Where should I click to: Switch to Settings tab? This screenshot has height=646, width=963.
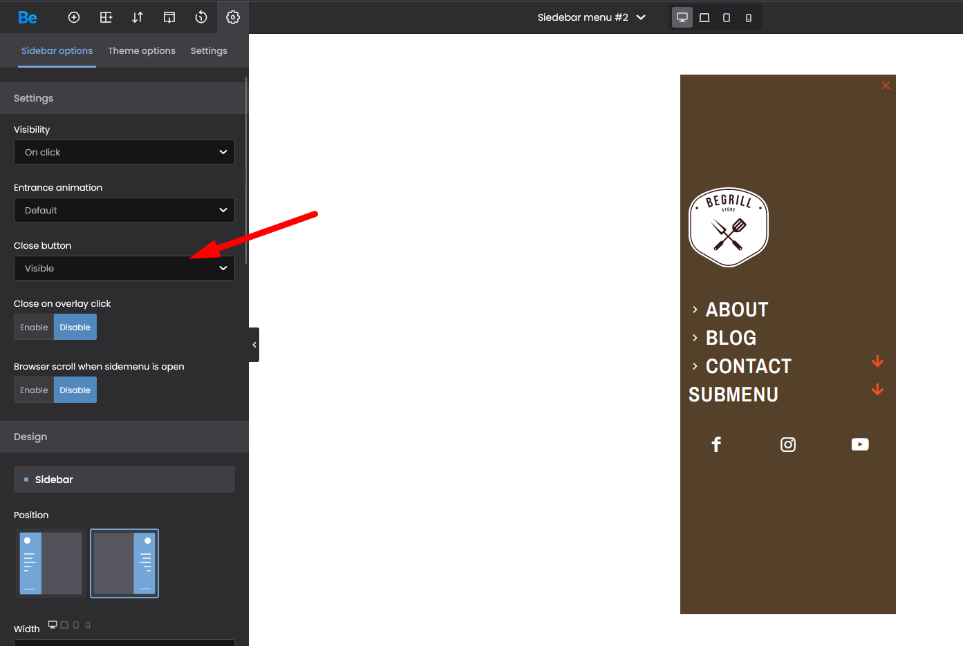point(209,51)
